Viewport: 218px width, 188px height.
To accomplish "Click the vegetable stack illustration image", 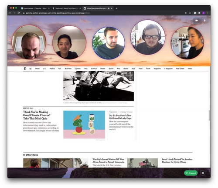I will [x=84, y=125].
